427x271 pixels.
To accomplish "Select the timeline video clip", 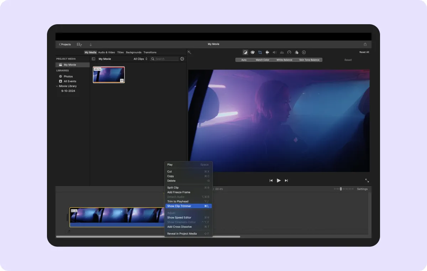I will click(x=117, y=217).
